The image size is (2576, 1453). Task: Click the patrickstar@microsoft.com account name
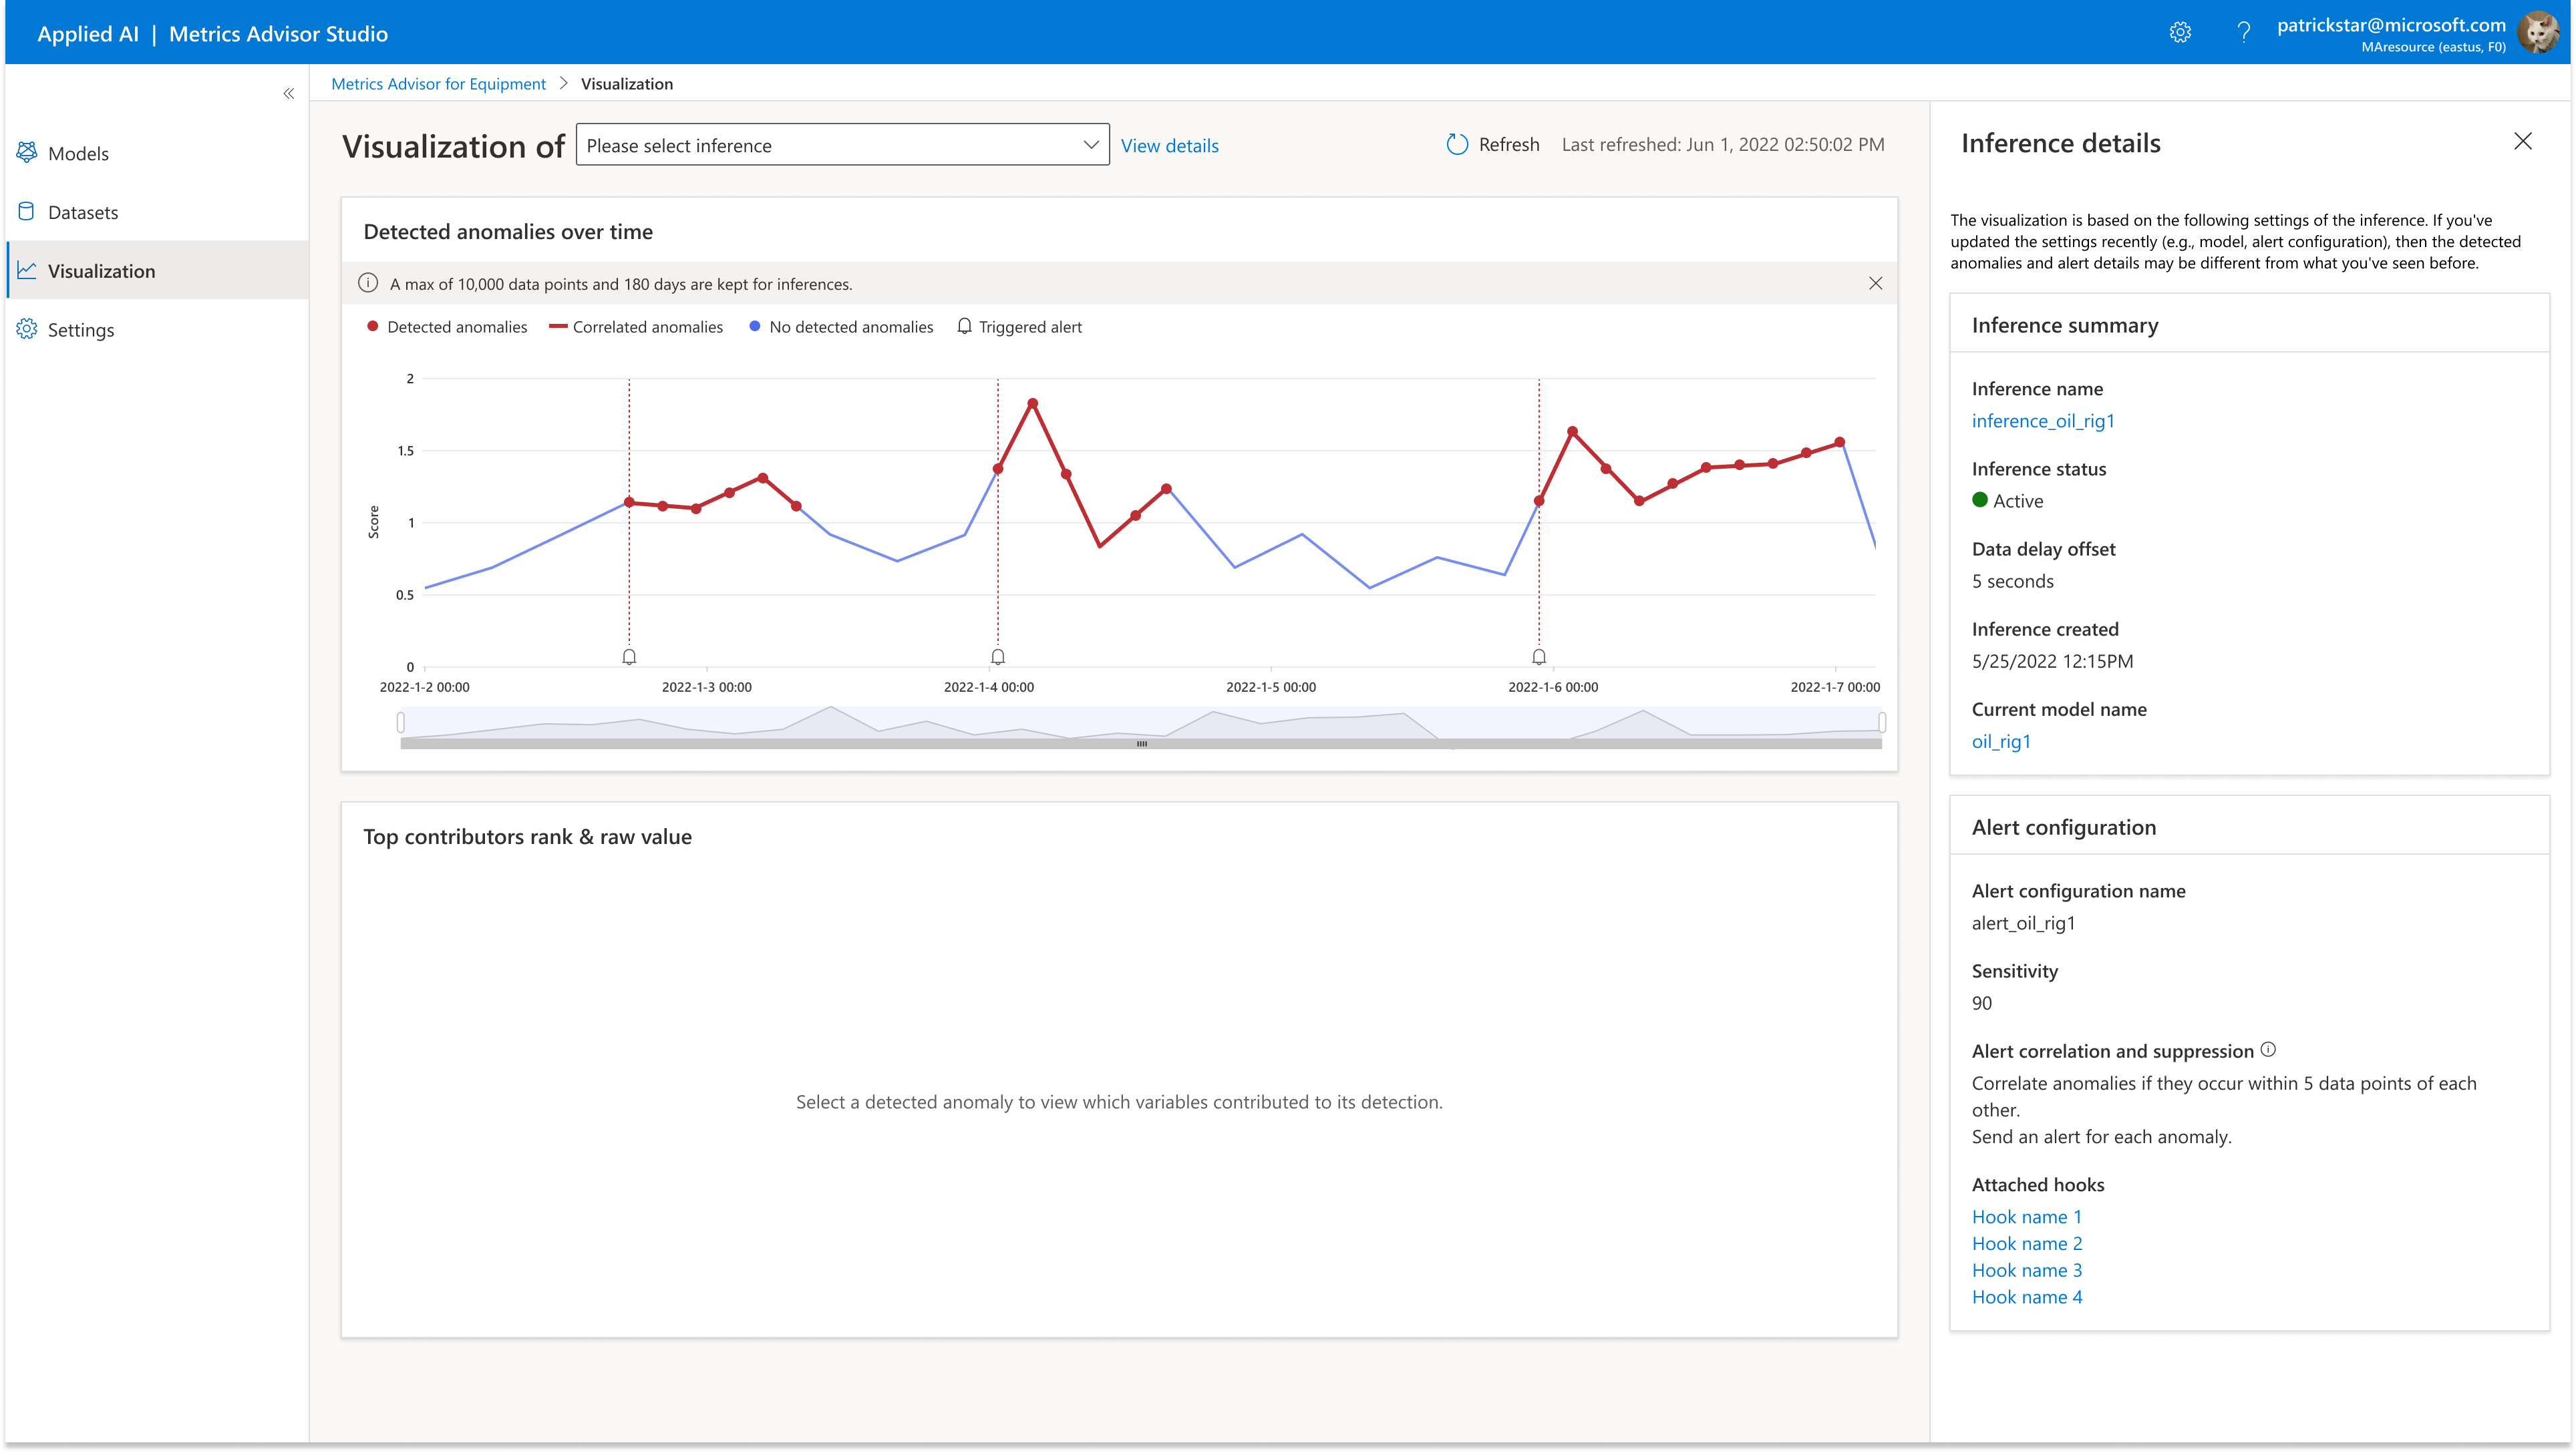[x=2391, y=25]
